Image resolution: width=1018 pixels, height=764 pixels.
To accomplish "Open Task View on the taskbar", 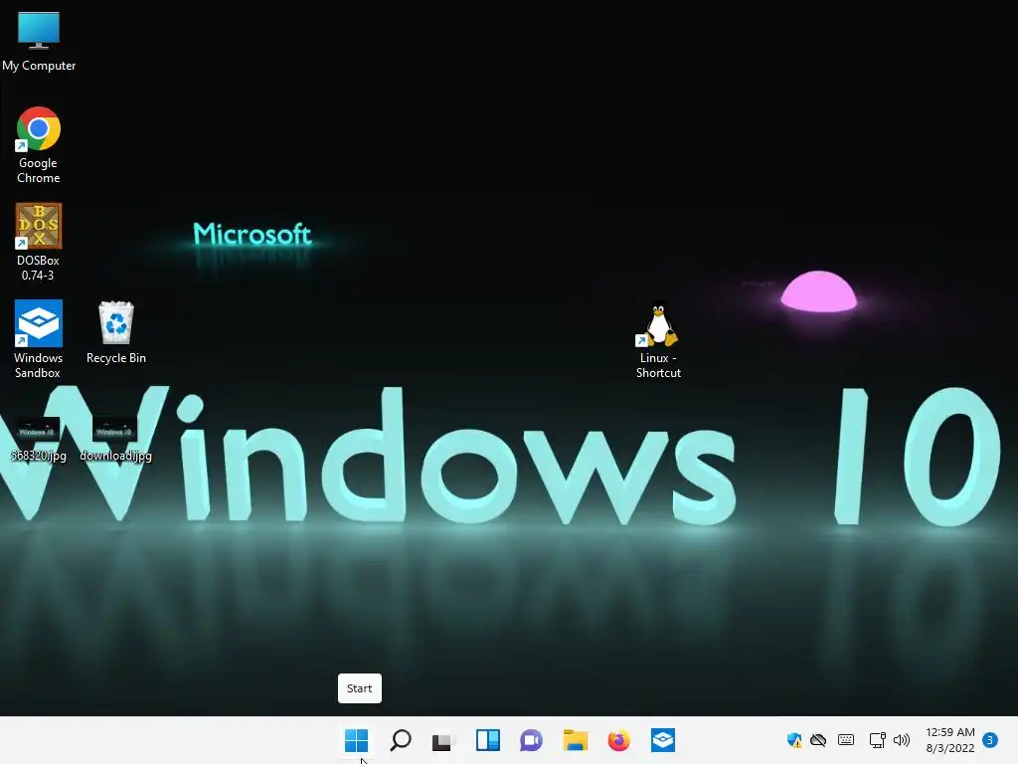I will [443, 740].
